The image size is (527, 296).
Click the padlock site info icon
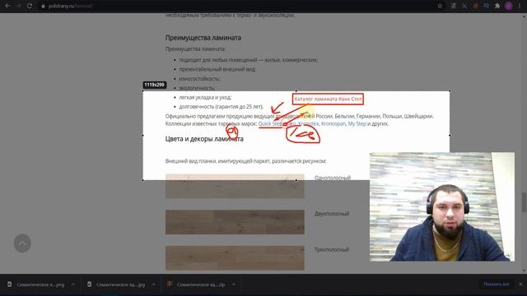(x=43, y=6)
